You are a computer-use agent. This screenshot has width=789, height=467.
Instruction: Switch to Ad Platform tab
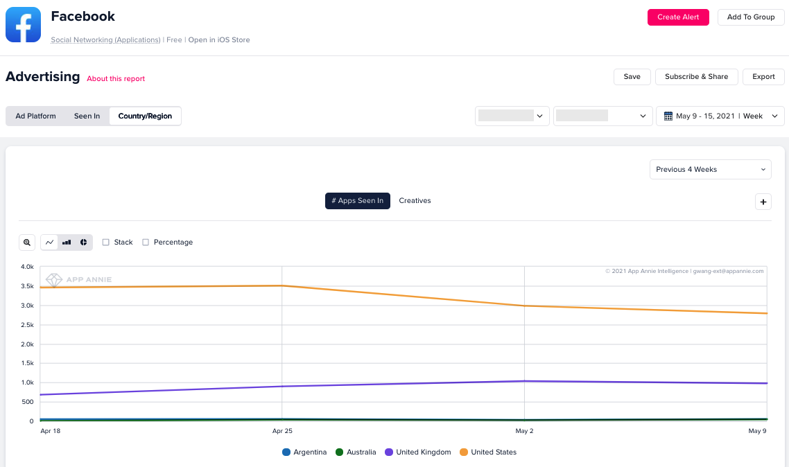36,116
